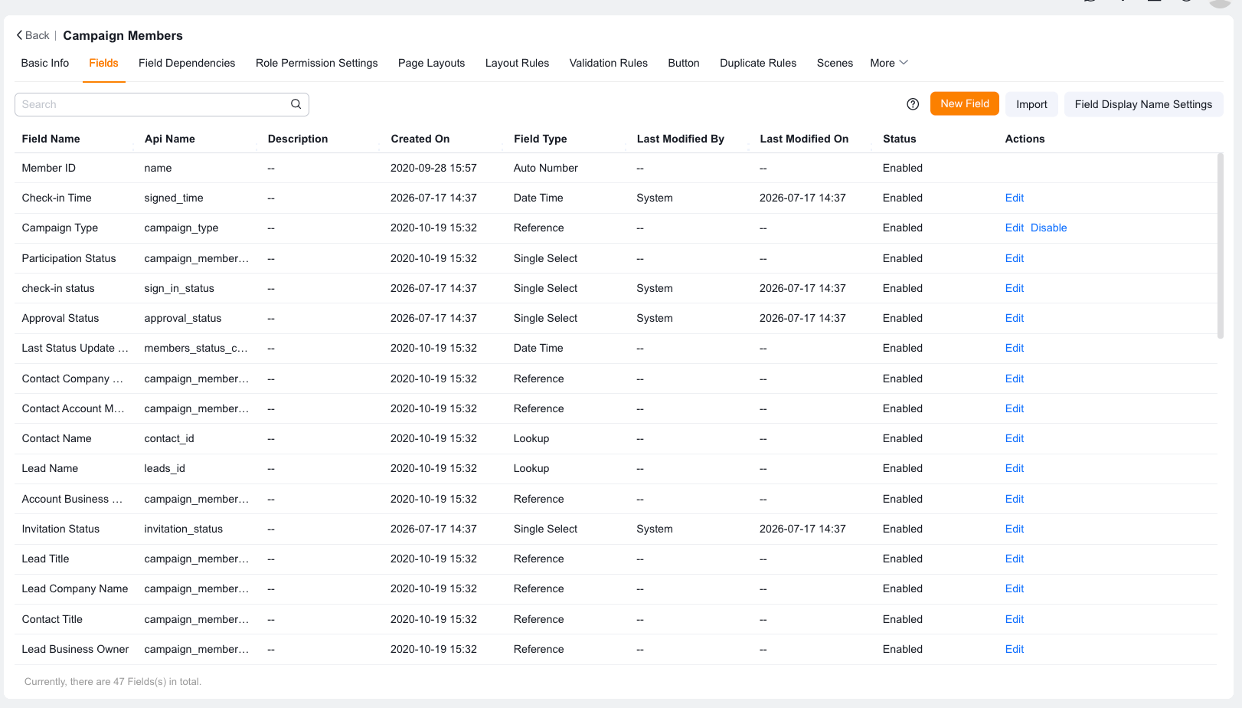Image resolution: width=1242 pixels, height=708 pixels.
Task: Edit the Lead Business Owner field
Action: [1015, 649]
